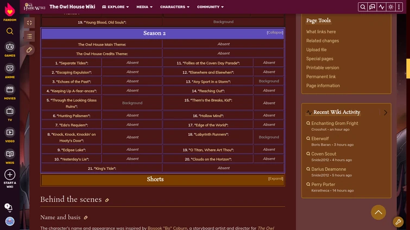The height and width of the screenshot is (230, 410).
Task: Open What links here
Action: pos(321,32)
